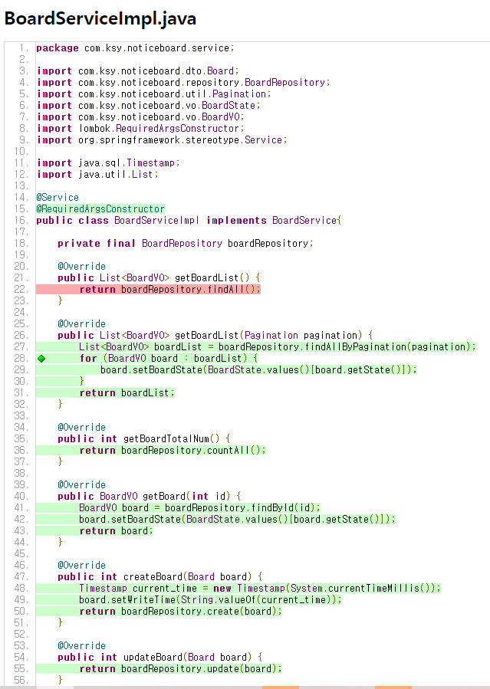Click the java.util.List import line

(x=97, y=174)
